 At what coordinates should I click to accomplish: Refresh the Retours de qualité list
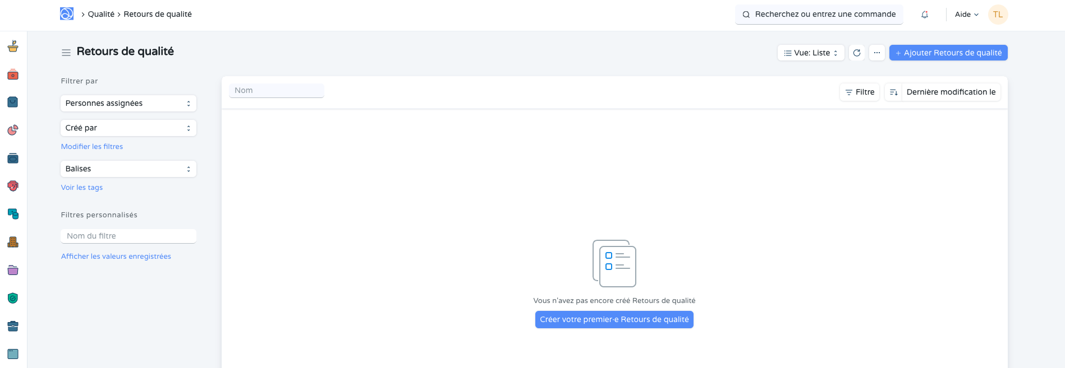pyautogui.click(x=857, y=53)
